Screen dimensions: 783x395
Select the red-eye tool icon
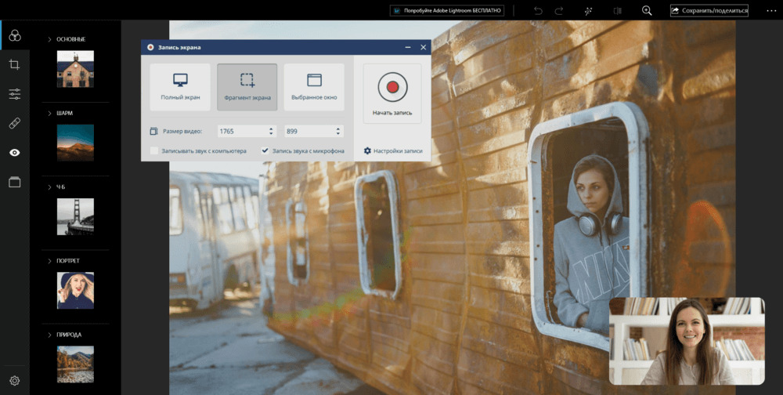click(x=14, y=153)
